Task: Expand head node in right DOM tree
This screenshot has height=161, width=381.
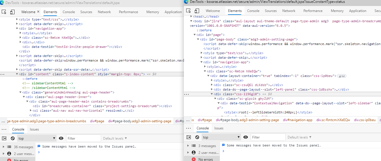Action: 191,17
